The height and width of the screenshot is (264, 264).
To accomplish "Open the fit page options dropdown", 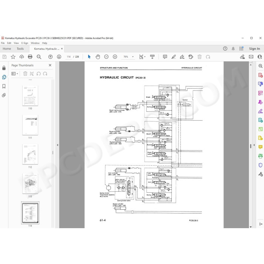I will point(143,57).
